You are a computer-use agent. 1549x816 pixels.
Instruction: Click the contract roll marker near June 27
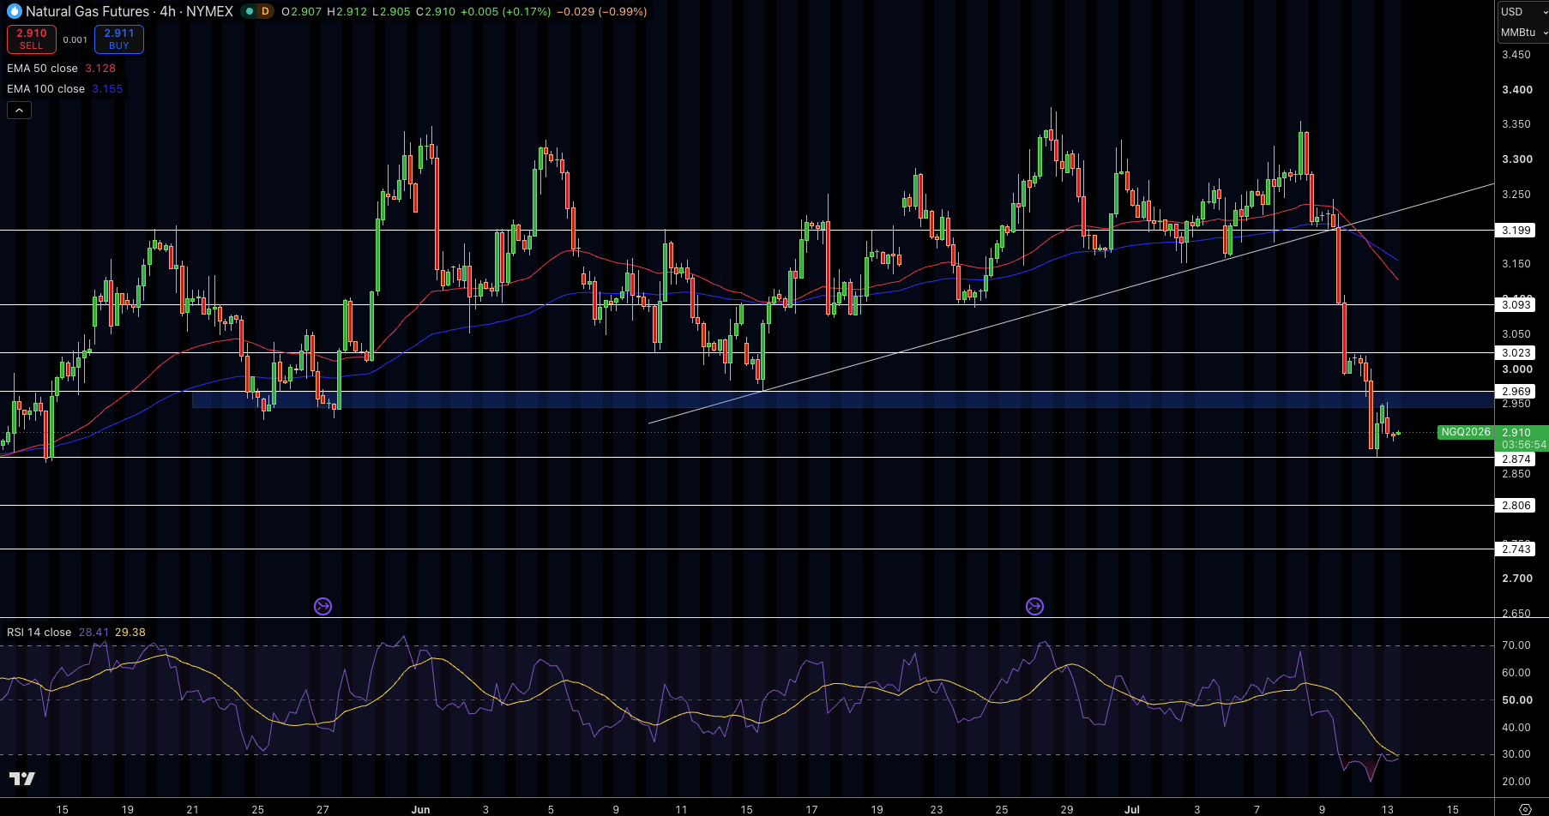(1034, 607)
